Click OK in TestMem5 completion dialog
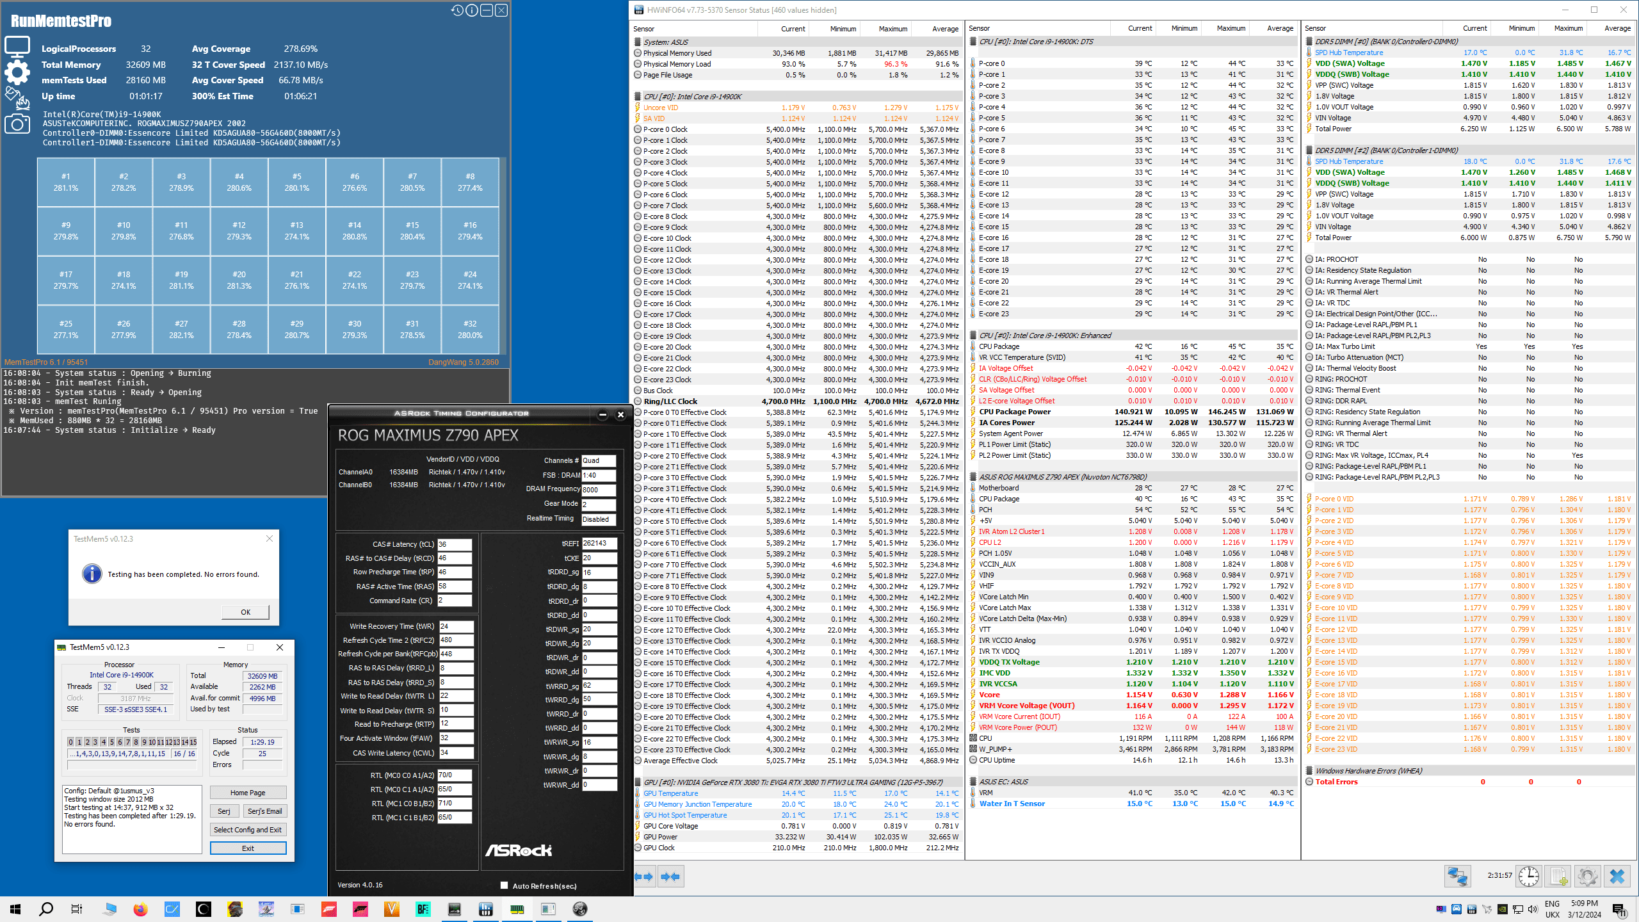The height and width of the screenshot is (922, 1639). tap(245, 612)
